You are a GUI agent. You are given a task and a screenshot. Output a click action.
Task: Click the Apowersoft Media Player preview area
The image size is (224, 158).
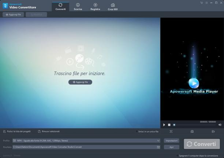point(192,69)
